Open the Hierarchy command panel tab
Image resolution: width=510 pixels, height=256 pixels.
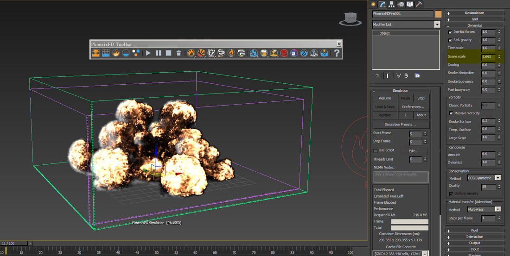pyautogui.click(x=392, y=4)
